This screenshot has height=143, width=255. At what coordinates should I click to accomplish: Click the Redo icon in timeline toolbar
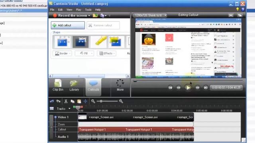point(58,101)
